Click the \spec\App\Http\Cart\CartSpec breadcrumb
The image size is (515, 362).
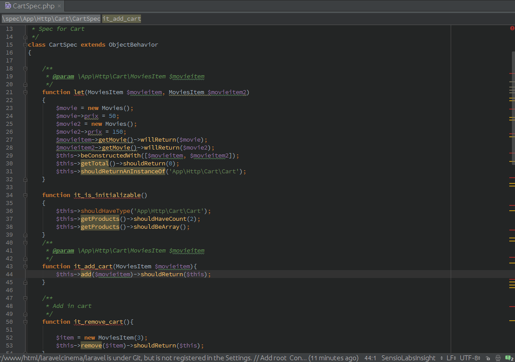51,18
